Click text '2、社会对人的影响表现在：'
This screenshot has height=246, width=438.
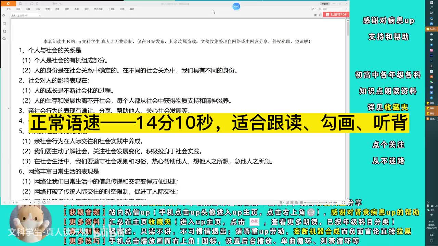[x=54, y=81]
